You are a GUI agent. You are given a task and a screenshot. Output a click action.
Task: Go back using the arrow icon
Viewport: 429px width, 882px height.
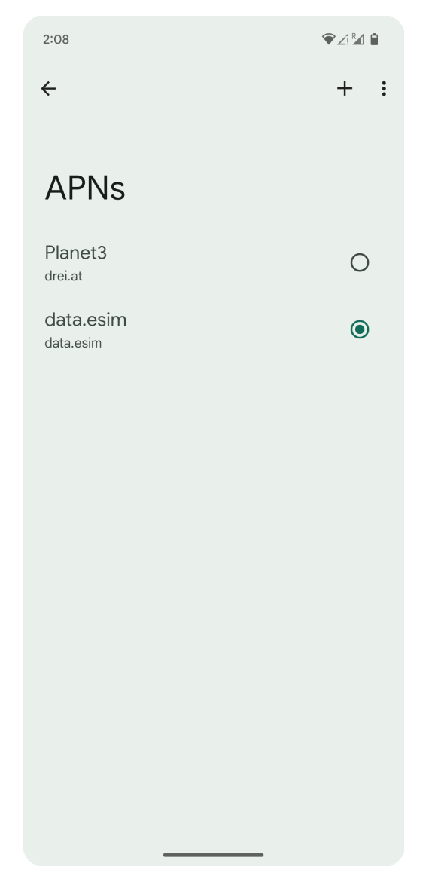[48, 89]
